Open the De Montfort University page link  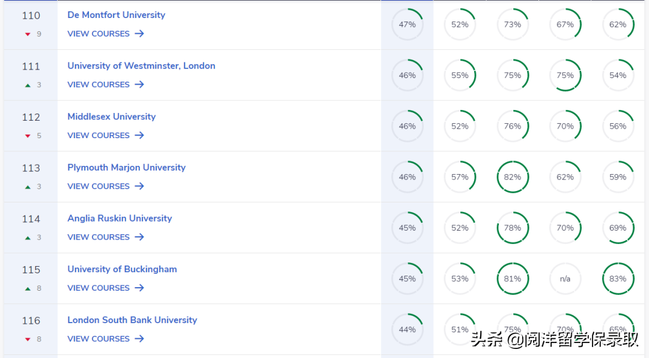tap(116, 14)
